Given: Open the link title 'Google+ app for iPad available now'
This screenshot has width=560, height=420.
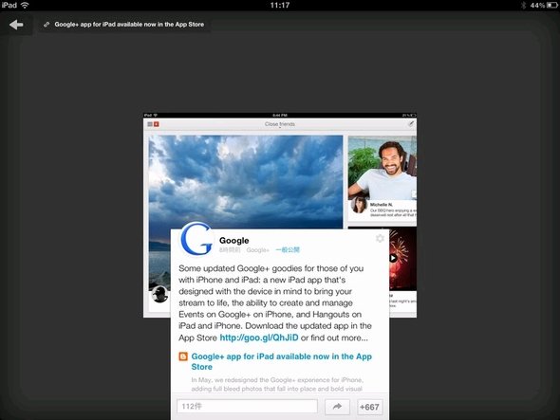Looking at the screenshot, I should [x=129, y=25].
